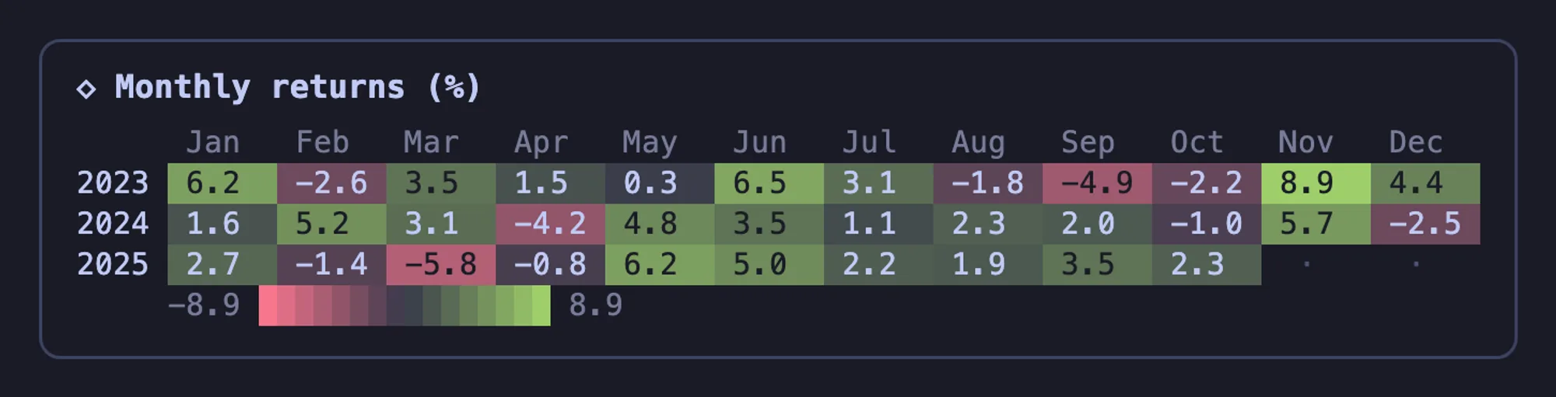Viewport: 1556px width, 397px height.
Task: Click the 2025 Apr cell showing -0.8
Action: tap(550, 264)
